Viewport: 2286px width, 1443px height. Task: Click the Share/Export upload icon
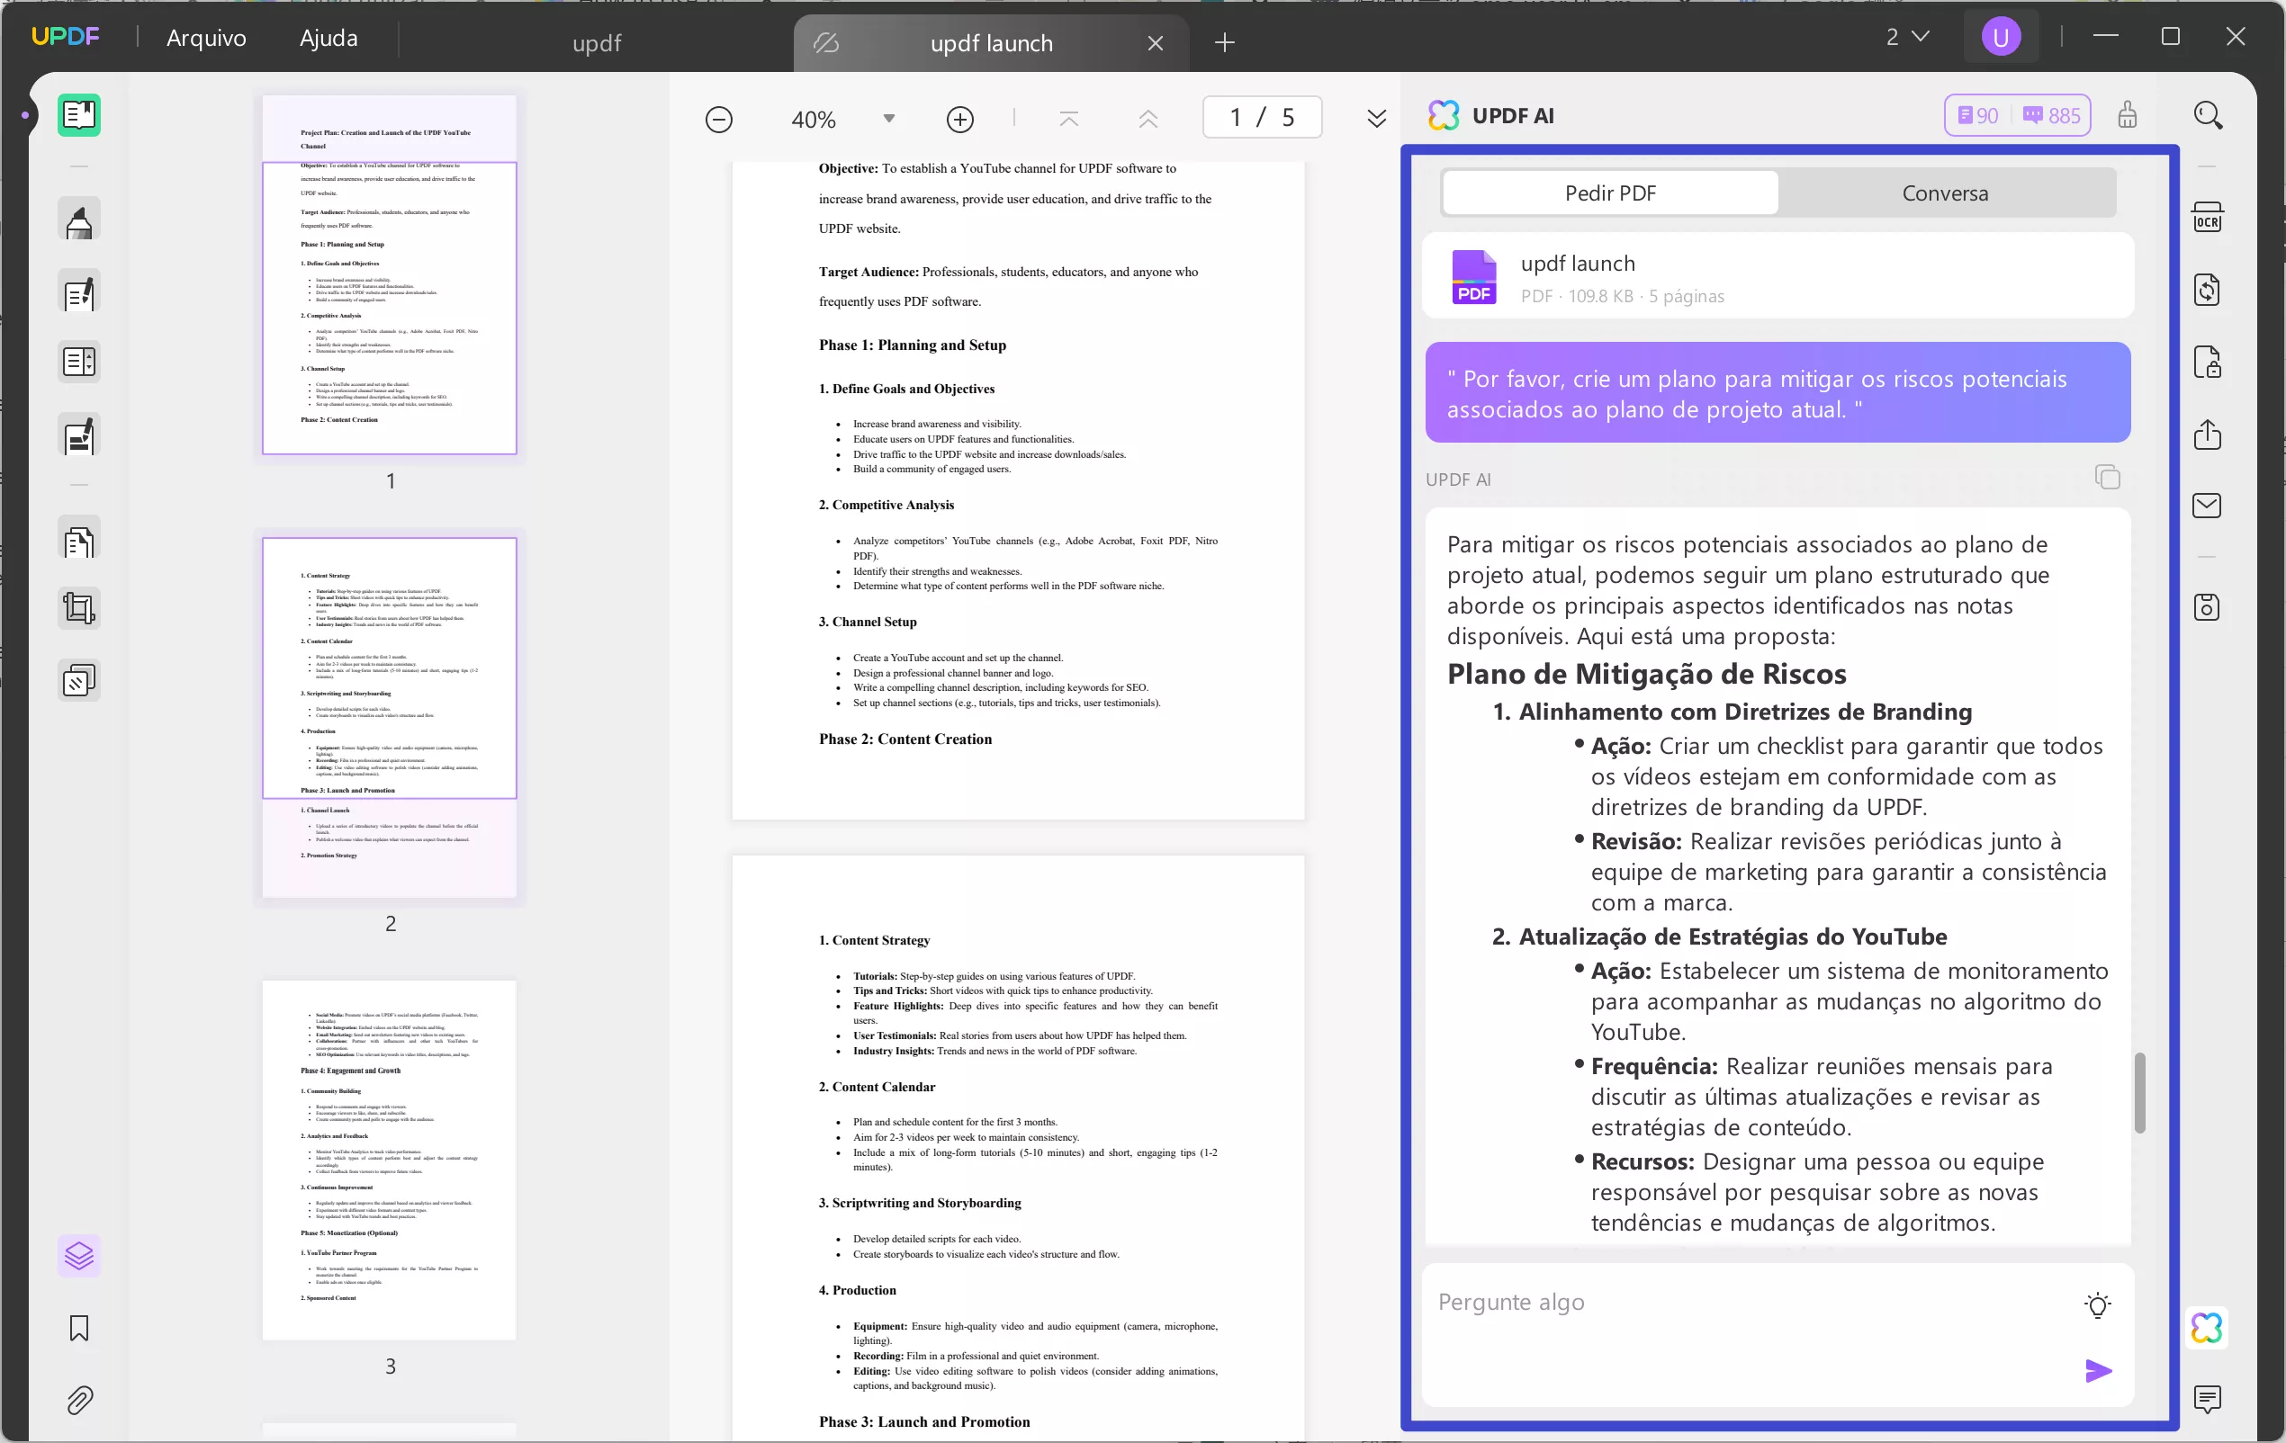pos(2206,435)
